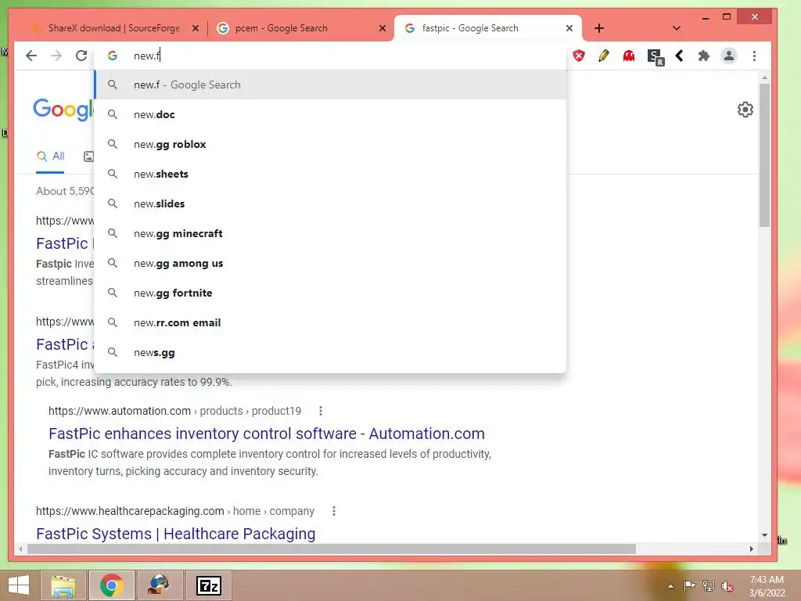801x601 pixels.
Task: Click the vertical scrollbar thumb
Action: pyautogui.click(x=764, y=156)
